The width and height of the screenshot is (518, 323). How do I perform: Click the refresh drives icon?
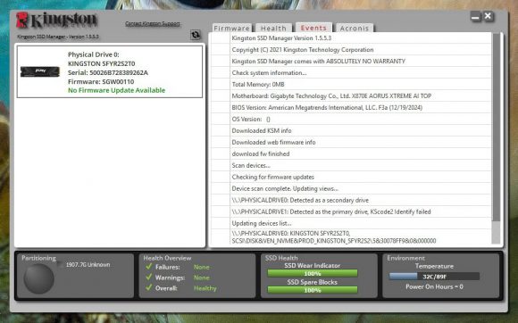coord(196,34)
